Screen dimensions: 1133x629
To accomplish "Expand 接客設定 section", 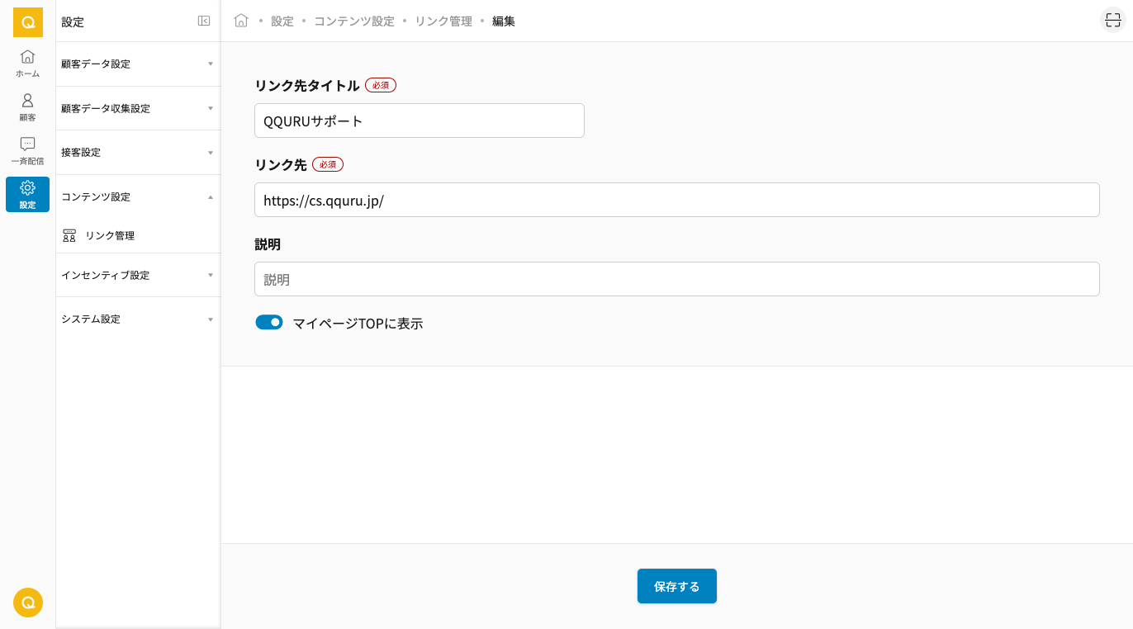I will (x=137, y=153).
